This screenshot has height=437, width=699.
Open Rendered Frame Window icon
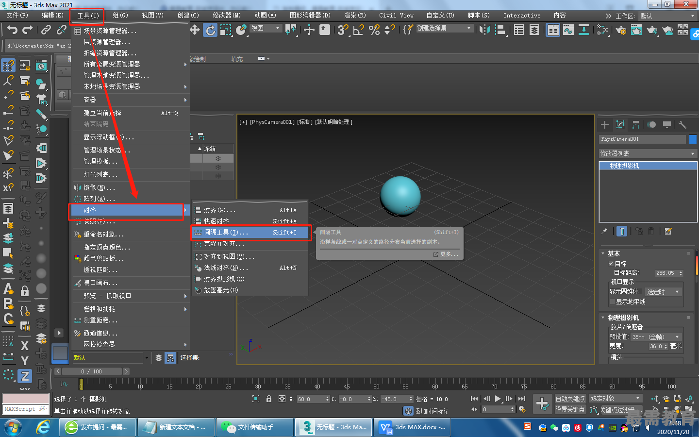click(x=636, y=30)
